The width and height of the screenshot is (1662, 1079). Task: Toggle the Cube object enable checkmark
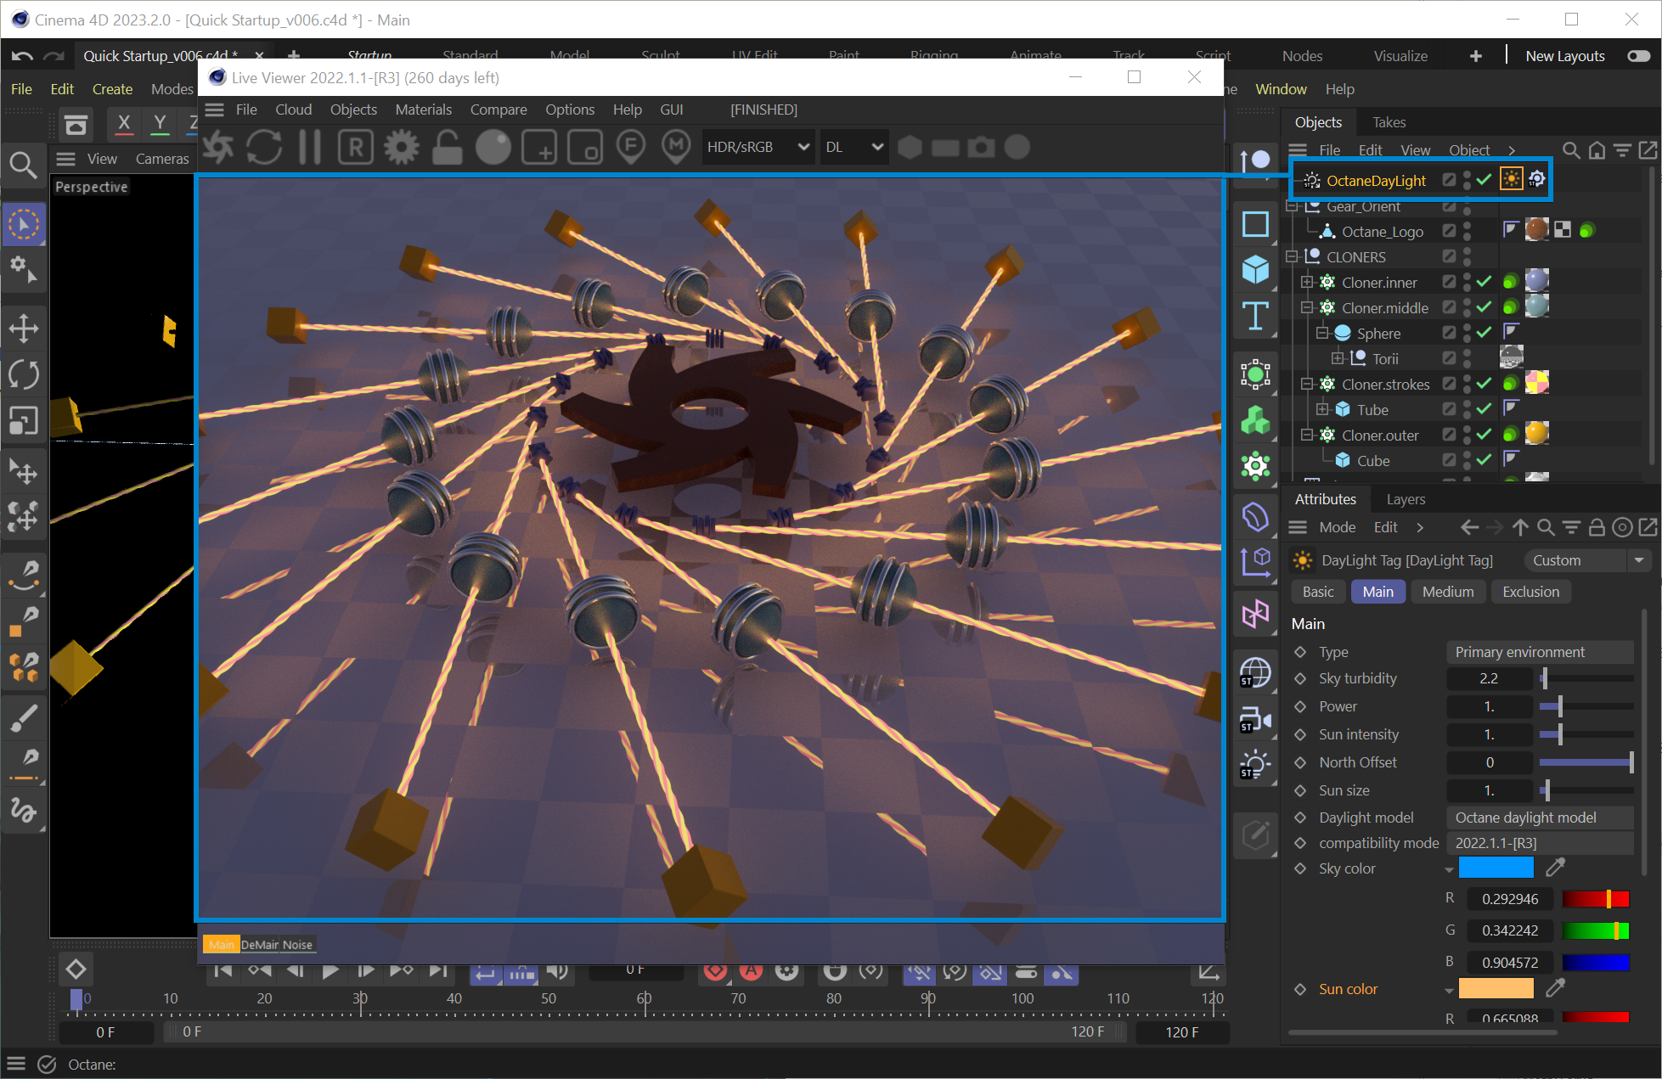pos(1484,460)
